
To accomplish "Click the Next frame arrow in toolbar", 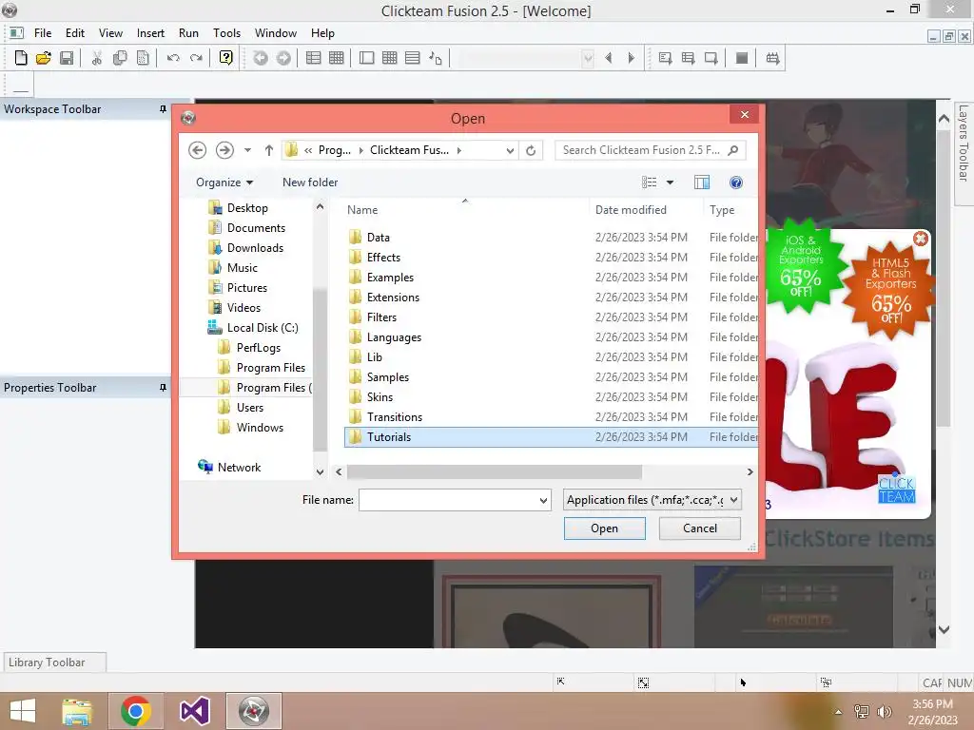I will 632,58.
